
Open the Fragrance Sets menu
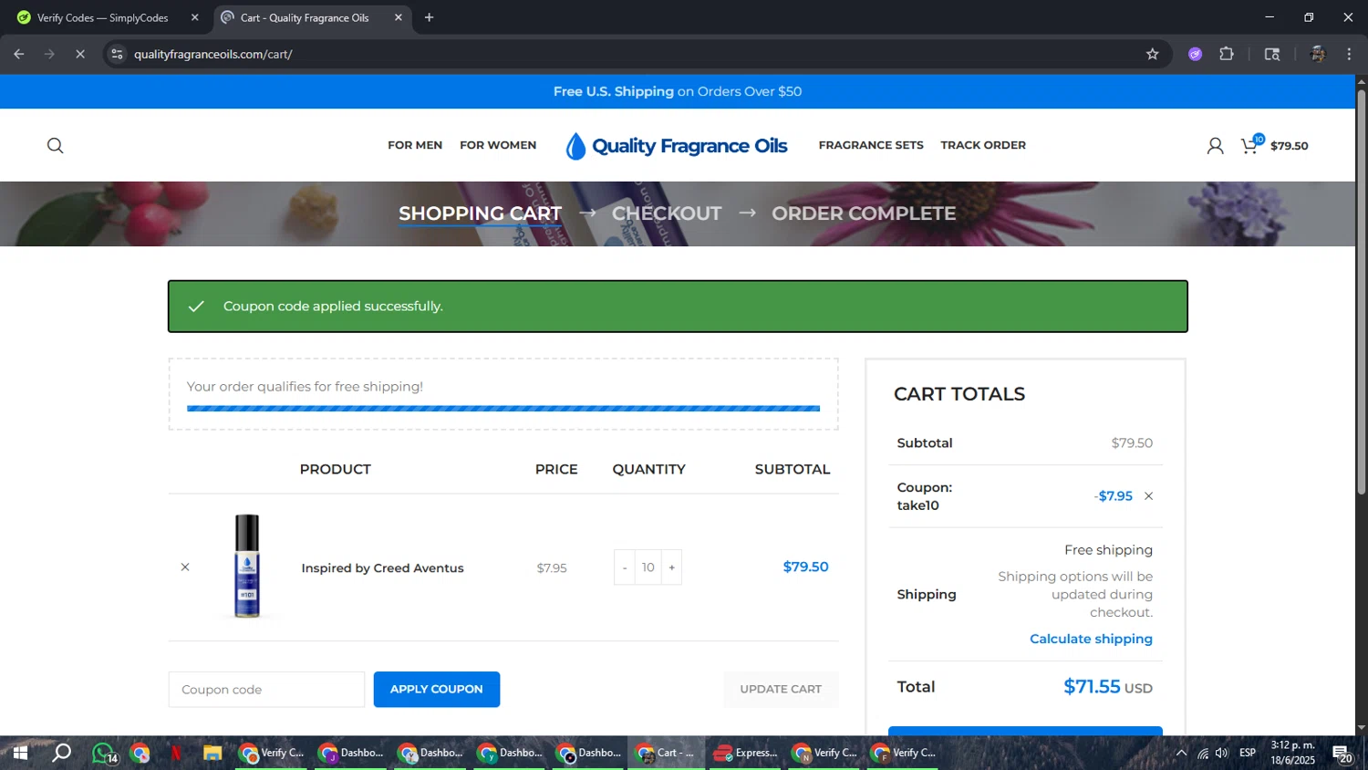point(871,145)
